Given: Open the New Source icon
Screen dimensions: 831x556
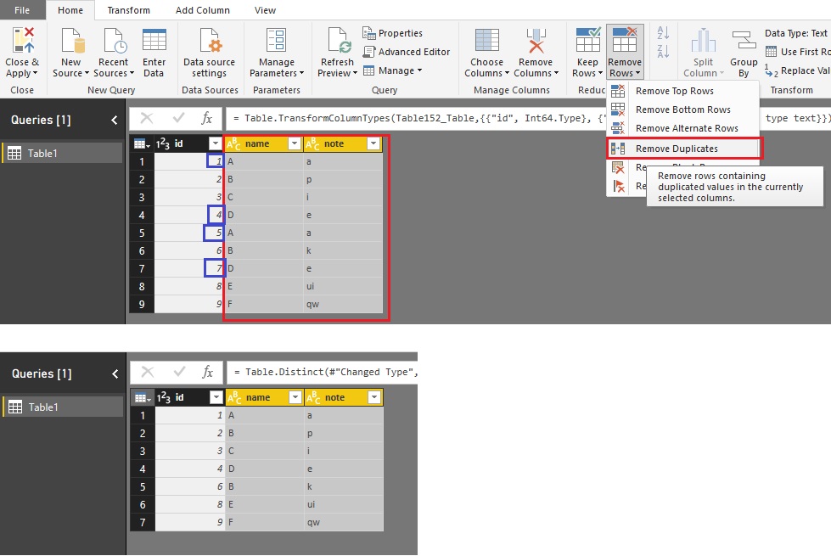Looking at the screenshot, I should [x=73, y=41].
